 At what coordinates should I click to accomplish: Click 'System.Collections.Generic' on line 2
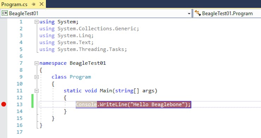(x=97, y=29)
